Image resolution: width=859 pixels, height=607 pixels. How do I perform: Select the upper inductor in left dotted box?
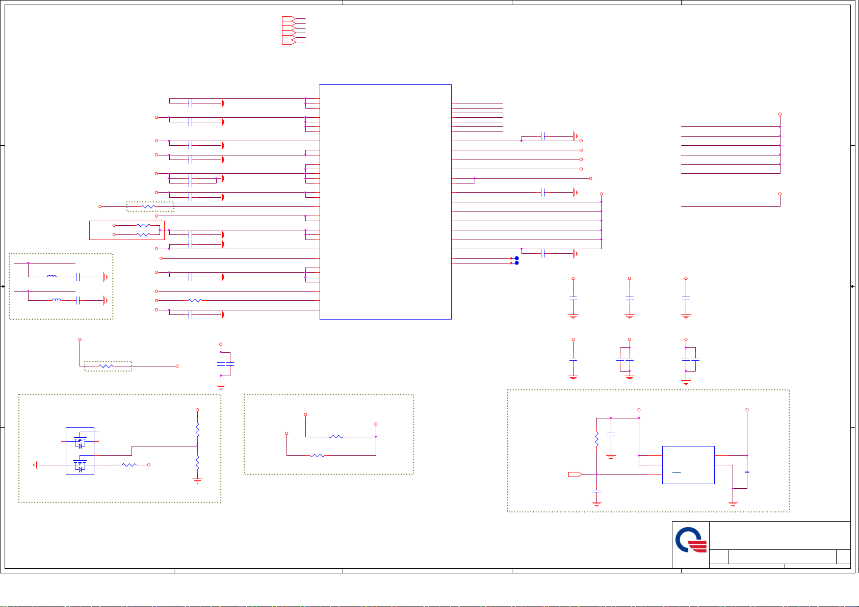tap(52, 277)
